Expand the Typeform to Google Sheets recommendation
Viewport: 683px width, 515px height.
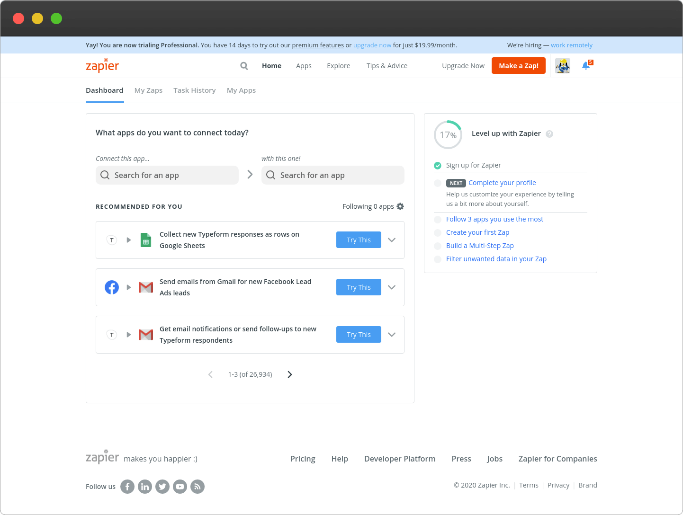point(392,240)
